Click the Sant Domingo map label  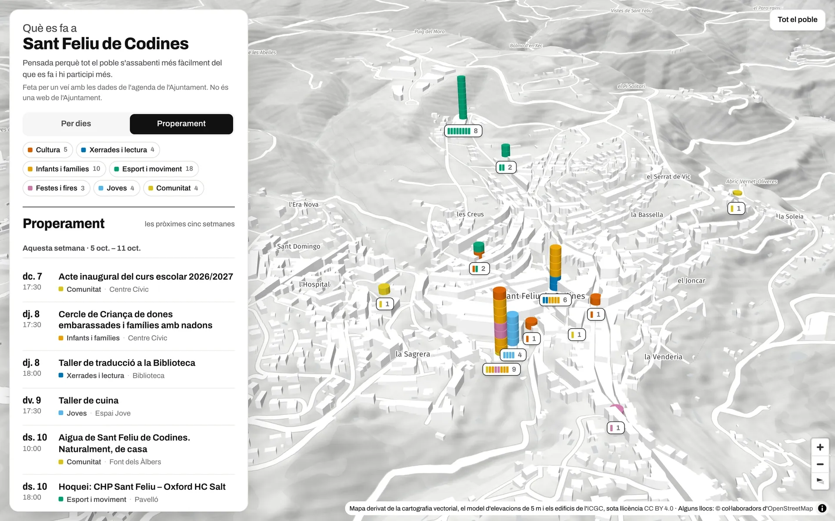click(x=298, y=246)
